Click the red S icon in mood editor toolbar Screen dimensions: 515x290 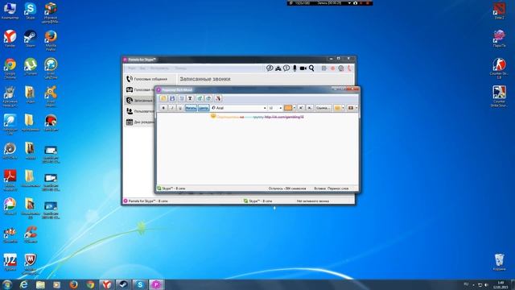(x=218, y=98)
